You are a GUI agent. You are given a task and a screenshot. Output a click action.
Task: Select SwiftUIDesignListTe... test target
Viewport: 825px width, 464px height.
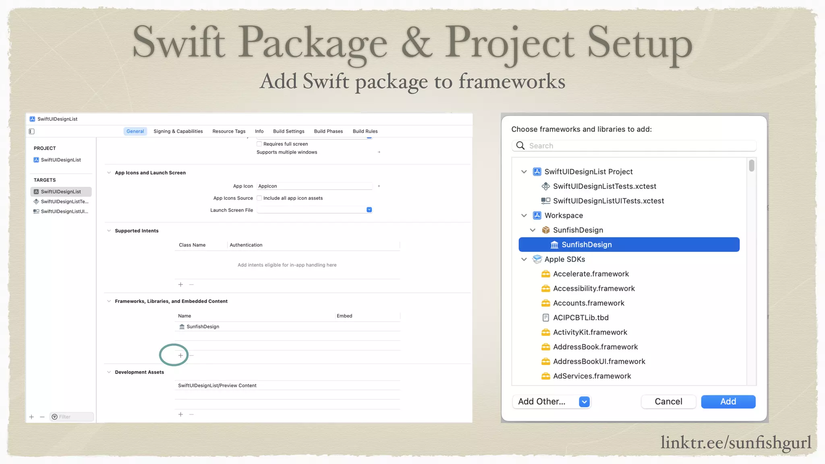coord(61,202)
